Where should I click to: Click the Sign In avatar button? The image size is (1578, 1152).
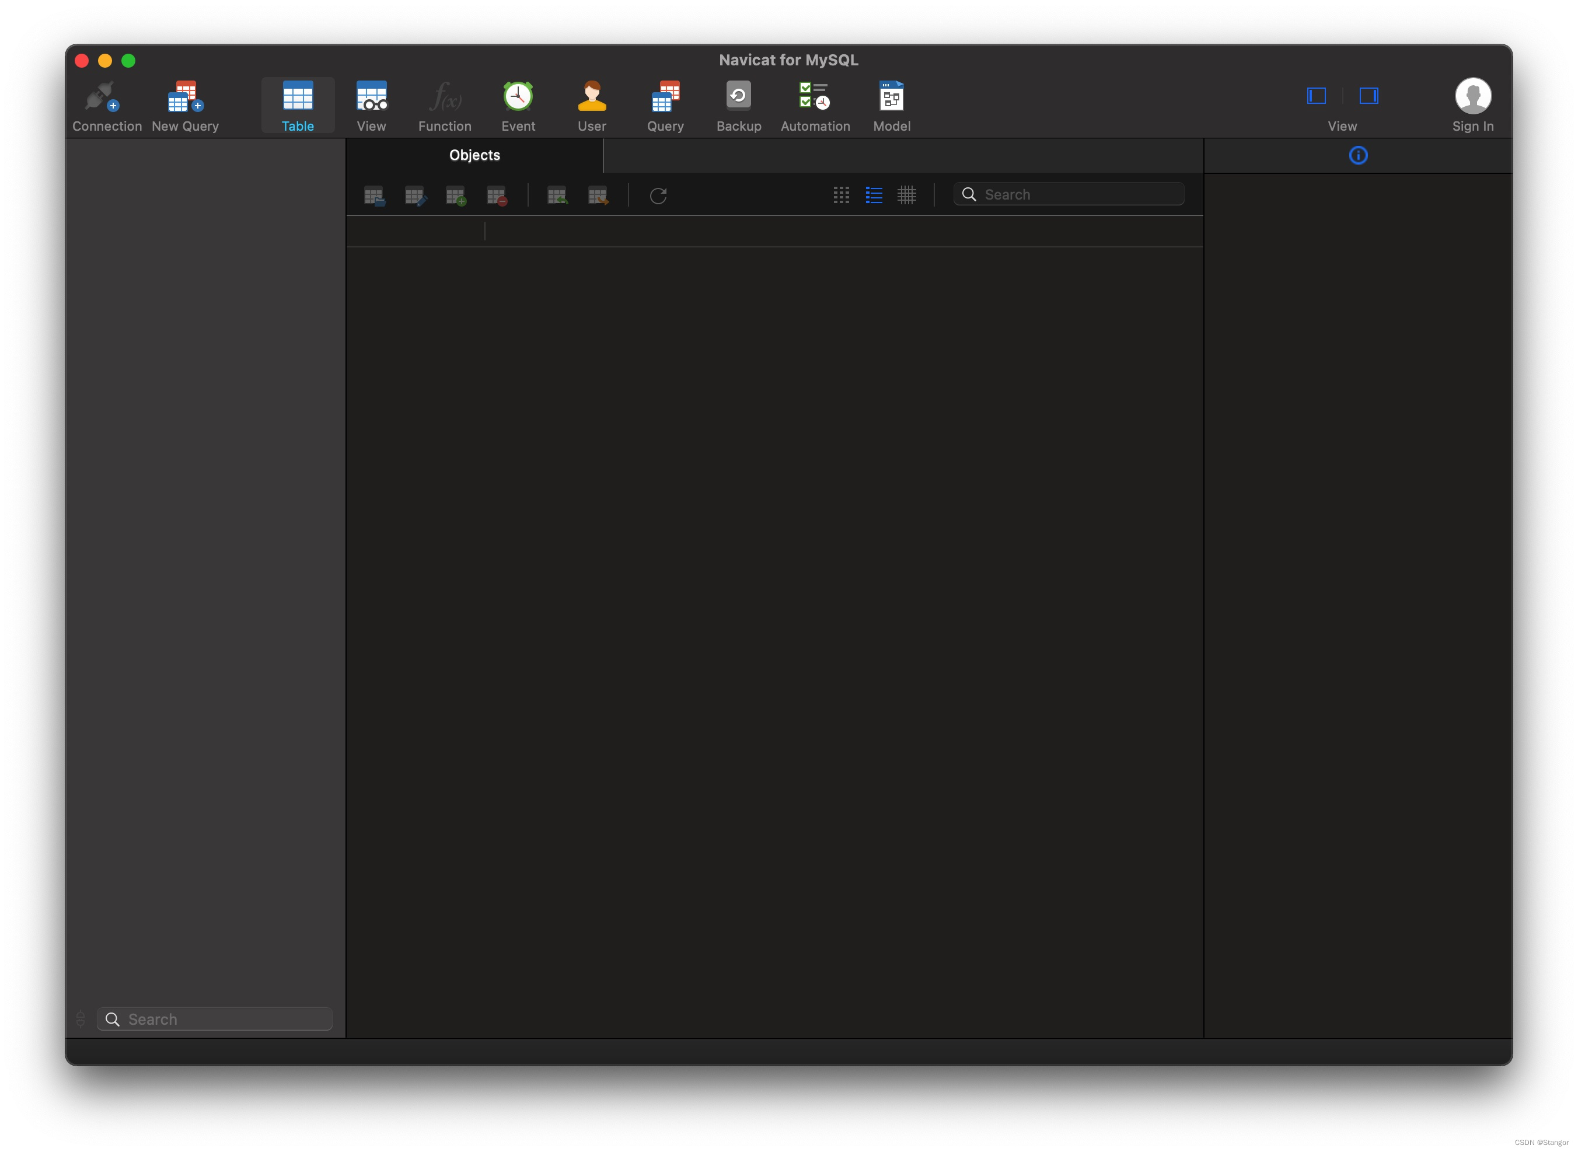1472,97
